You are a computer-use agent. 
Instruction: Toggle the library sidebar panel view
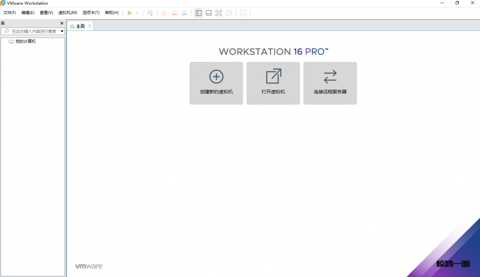[x=199, y=13]
